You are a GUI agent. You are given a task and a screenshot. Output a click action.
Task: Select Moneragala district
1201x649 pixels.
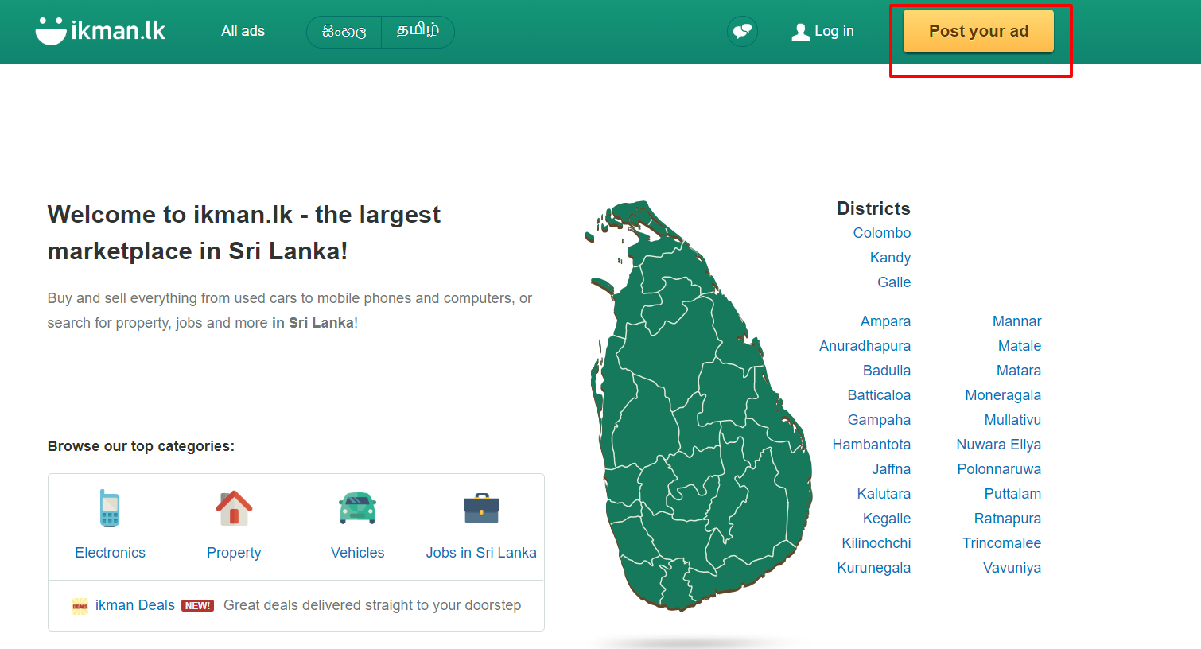pos(1003,395)
